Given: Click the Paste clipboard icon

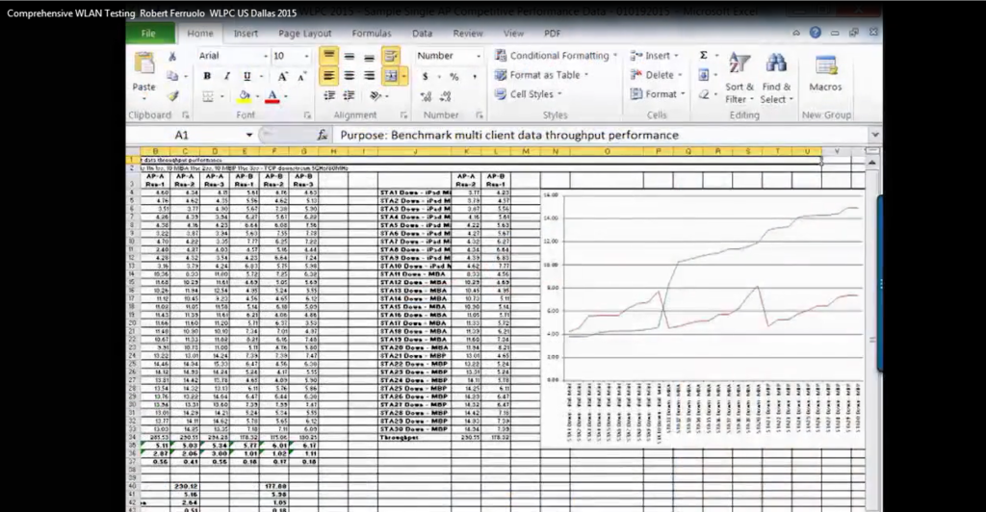Looking at the screenshot, I should (x=144, y=64).
